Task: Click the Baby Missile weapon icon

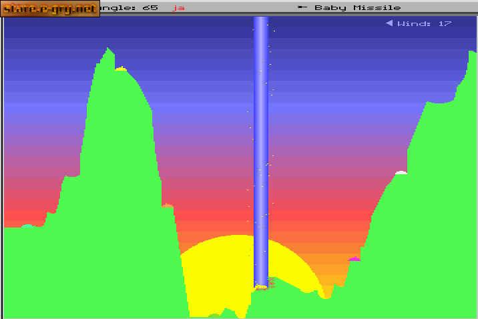Action: coord(302,7)
